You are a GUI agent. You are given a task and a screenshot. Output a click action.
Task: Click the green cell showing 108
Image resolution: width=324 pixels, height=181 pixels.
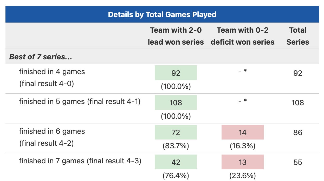point(176,103)
